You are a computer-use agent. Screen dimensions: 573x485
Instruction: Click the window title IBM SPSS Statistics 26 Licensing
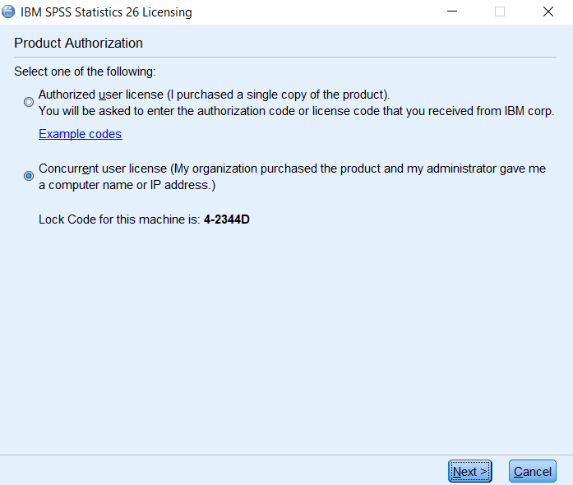point(106,12)
